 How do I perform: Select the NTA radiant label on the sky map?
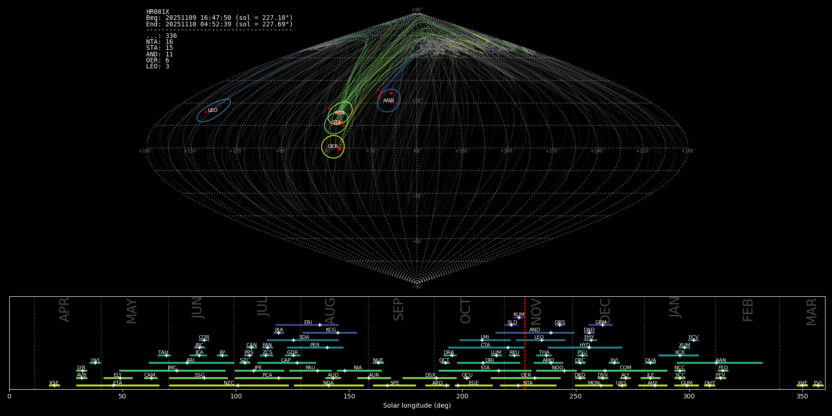(x=340, y=113)
